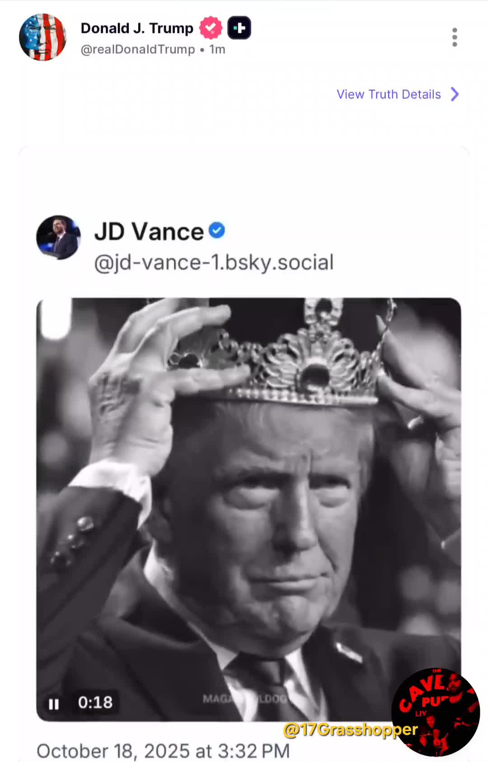Viewport: 488px width, 762px height.
Task: Click the JD Vance display name
Action: pyautogui.click(x=149, y=231)
